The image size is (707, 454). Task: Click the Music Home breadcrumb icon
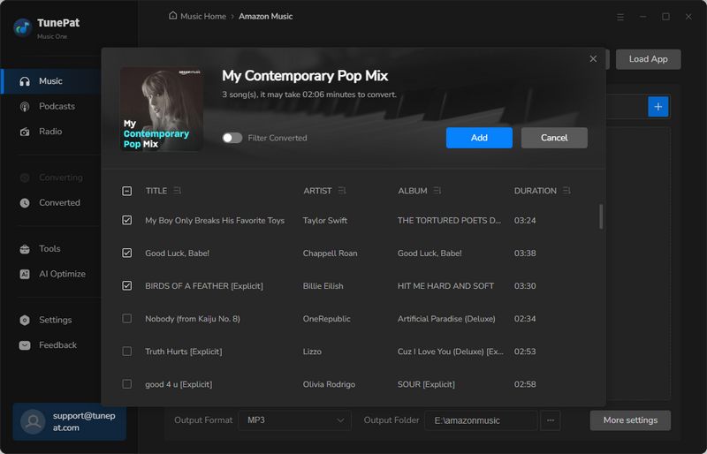pyautogui.click(x=172, y=16)
